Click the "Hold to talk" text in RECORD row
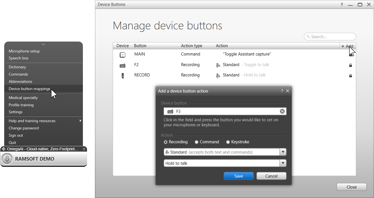Viewport: 374px width, 198px height. point(255,75)
